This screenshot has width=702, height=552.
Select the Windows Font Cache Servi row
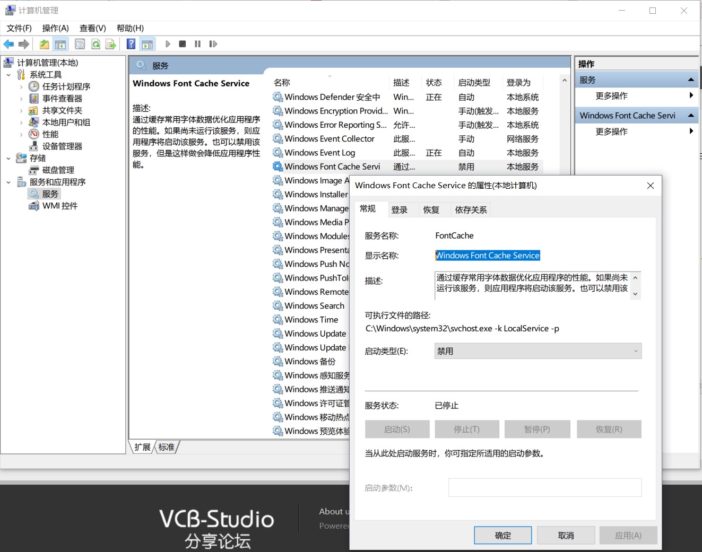407,167
